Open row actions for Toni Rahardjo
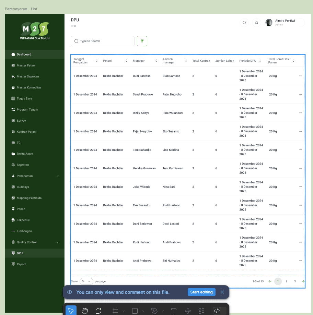The width and height of the screenshot is (313, 315). (x=301, y=150)
